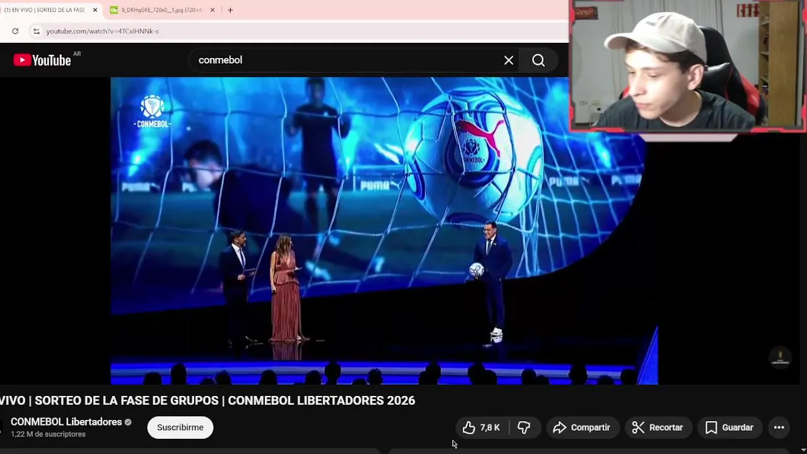The height and width of the screenshot is (454, 807).
Task: Click the 1,22 M de suscriptores text
Action: pyautogui.click(x=48, y=434)
